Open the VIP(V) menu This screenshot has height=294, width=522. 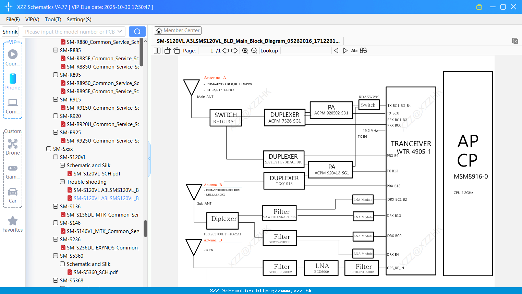tap(32, 20)
